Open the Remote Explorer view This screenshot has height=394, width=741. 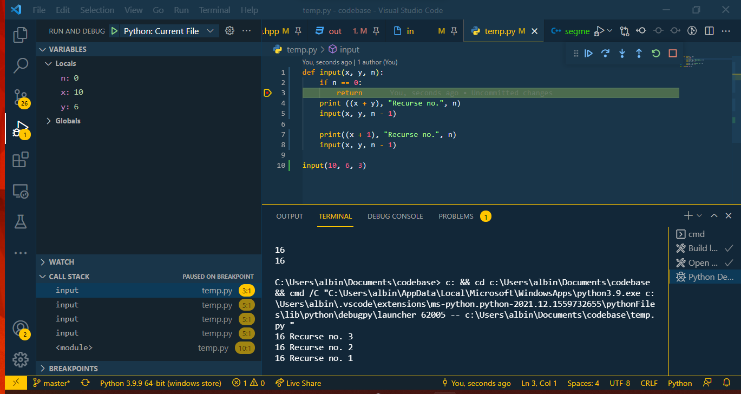pyautogui.click(x=21, y=191)
